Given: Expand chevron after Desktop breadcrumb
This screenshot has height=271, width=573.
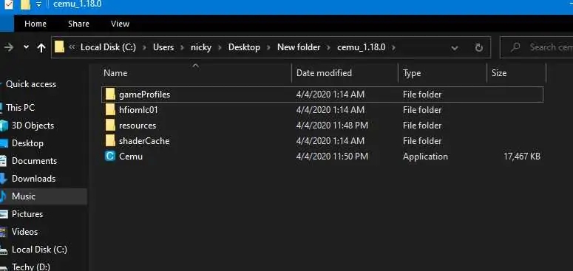Looking at the screenshot, I should click(269, 47).
